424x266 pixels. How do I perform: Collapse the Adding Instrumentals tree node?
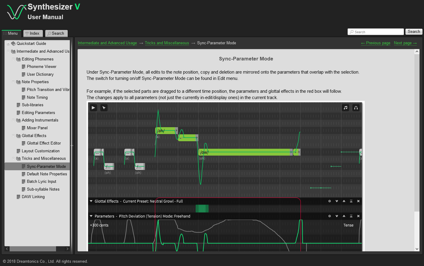coord(13,120)
